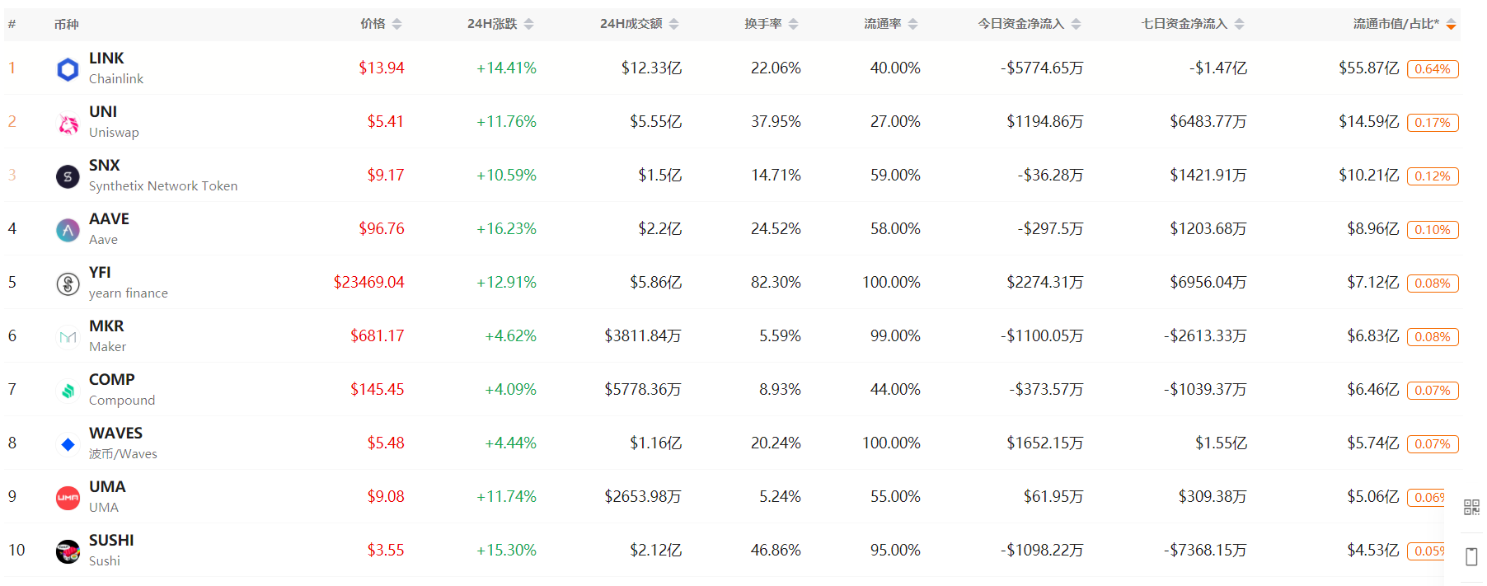Click the 七日资金净流入 column header
1487x586 pixels.
tap(1184, 24)
